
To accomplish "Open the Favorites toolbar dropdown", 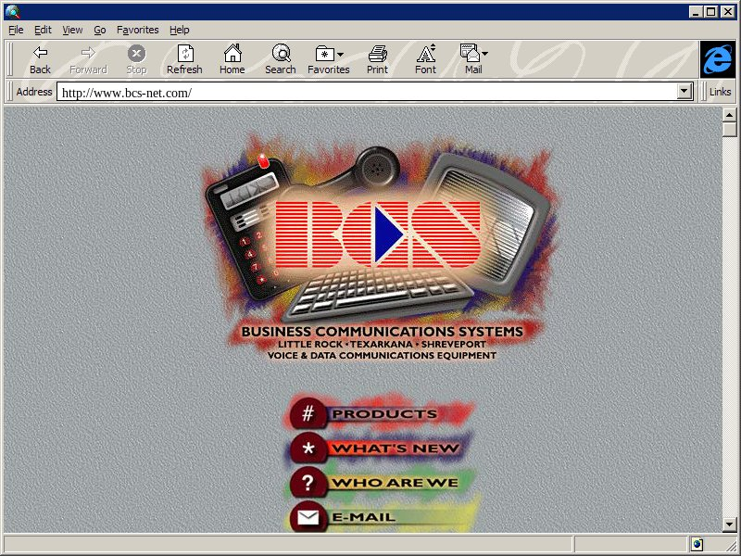I will 329,54.
